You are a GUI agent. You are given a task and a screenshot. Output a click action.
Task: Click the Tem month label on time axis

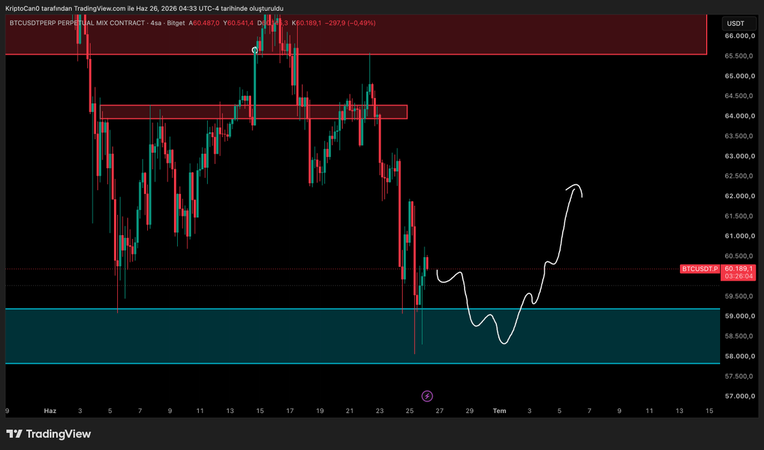(500, 411)
